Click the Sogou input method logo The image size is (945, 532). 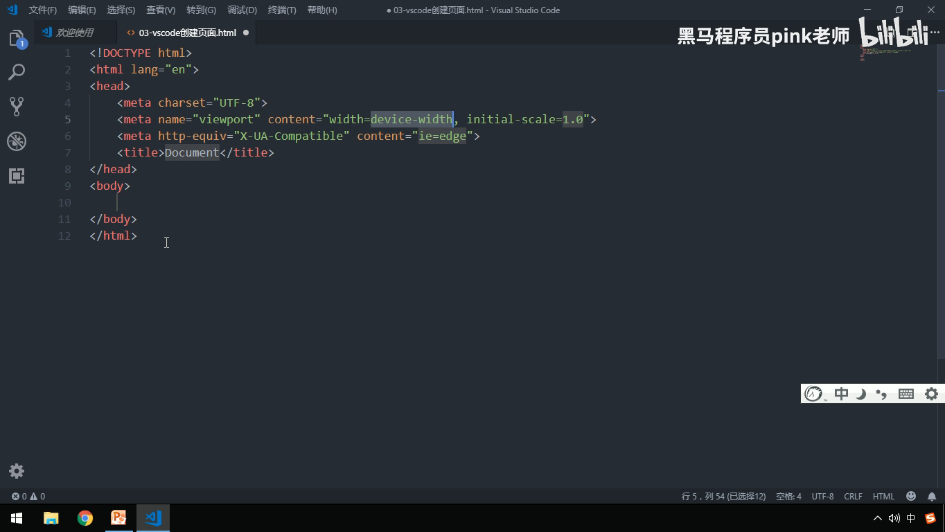click(813, 393)
